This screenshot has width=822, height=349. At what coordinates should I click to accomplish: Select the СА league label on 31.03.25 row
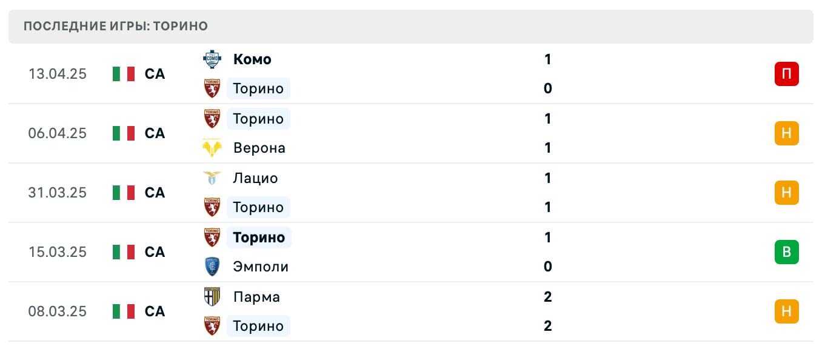click(x=155, y=193)
